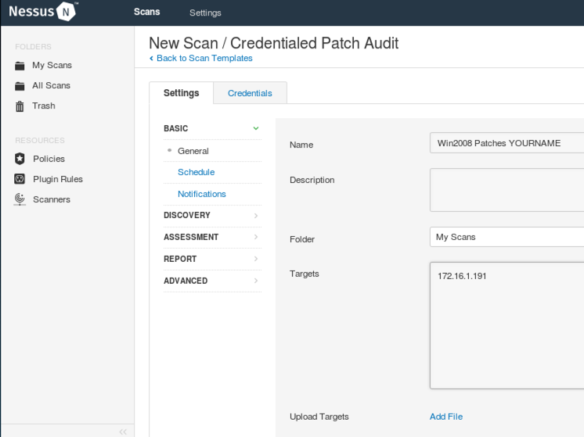
Task: Expand the ASSESSMENT section
Action: coord(256,237)
